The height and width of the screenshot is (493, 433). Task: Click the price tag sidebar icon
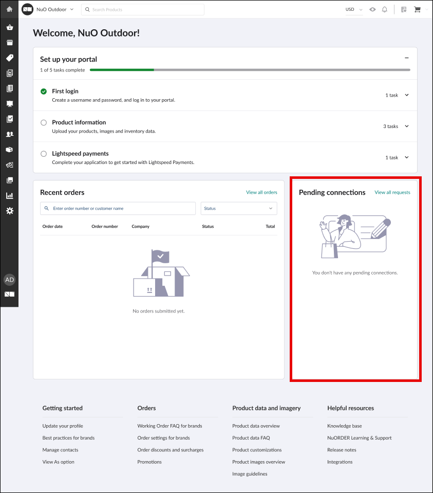(x=9, y=58)
